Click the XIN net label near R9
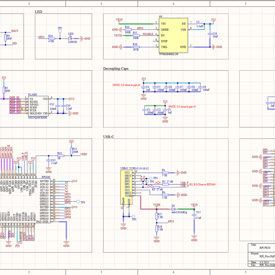 [15, 44]
